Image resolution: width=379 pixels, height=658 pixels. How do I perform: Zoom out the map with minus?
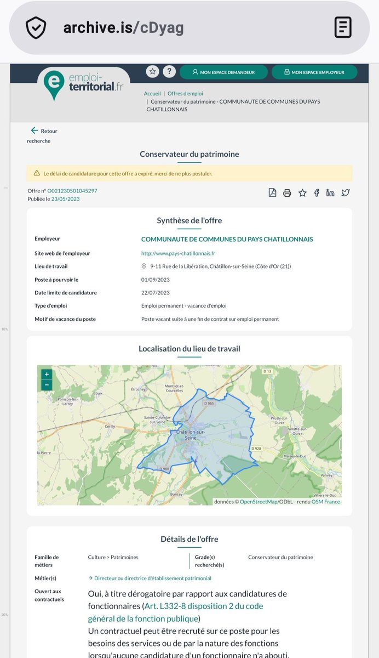(47, 385)
